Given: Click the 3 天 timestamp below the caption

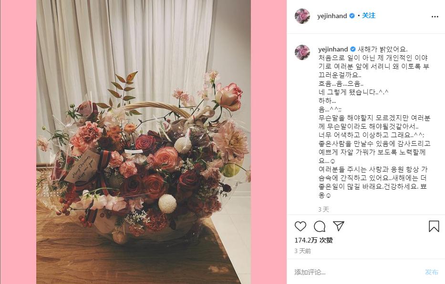Looking at the screenshot, I should tap(323, 210).
